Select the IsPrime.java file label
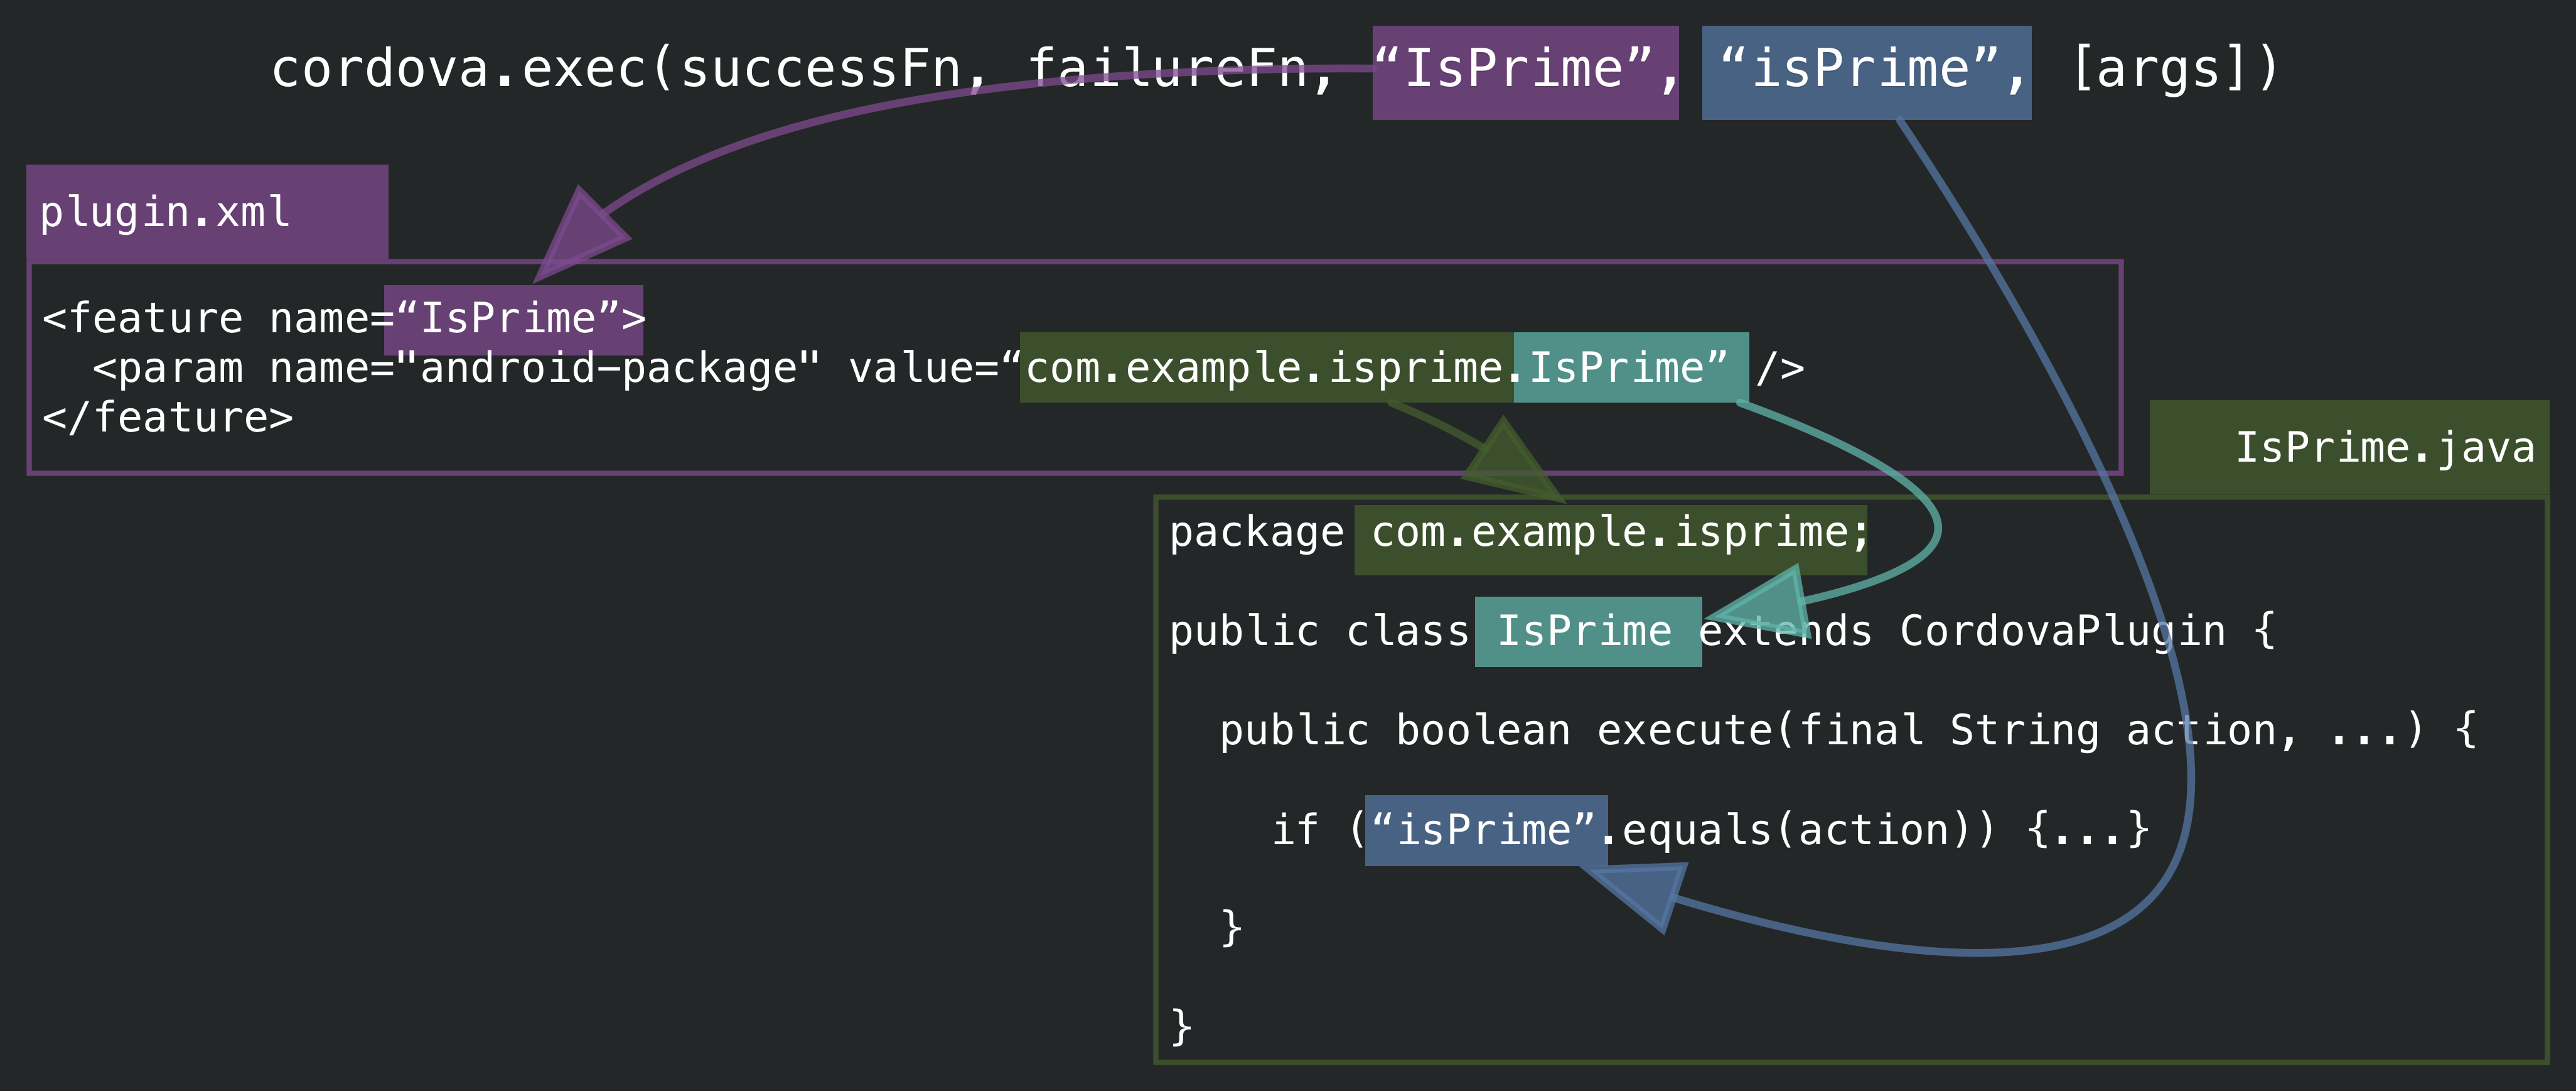This screenshot has height=1091, width=2576. tap(2349, 447)
